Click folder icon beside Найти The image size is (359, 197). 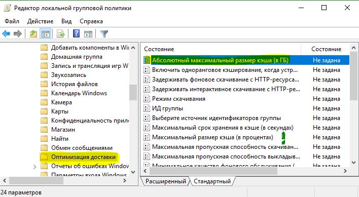click(x=44, y=139)
